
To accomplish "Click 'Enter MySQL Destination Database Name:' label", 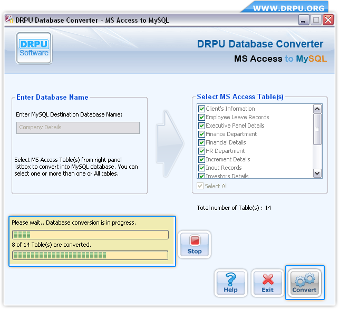I will [69, 114].
